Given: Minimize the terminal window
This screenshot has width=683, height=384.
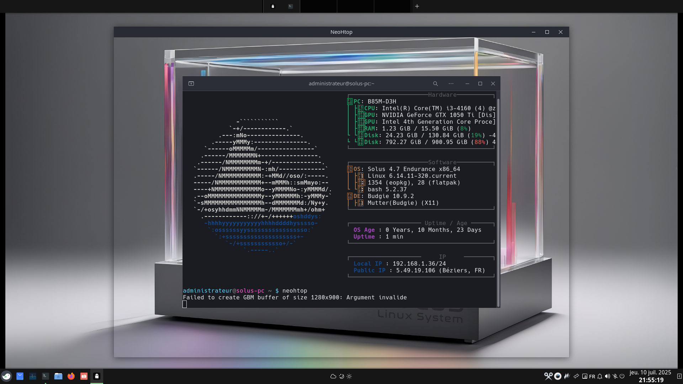Looking at the screenshot, I should point(467,84).
